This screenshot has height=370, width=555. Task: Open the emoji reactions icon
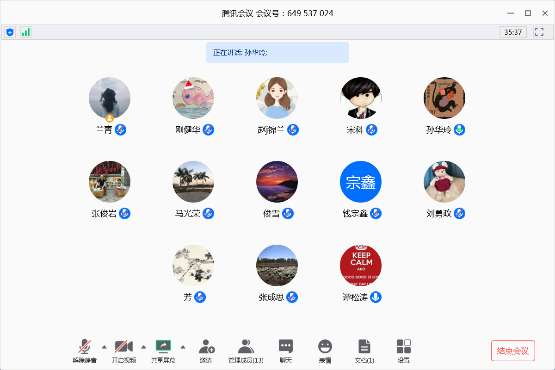pos(325,347)
